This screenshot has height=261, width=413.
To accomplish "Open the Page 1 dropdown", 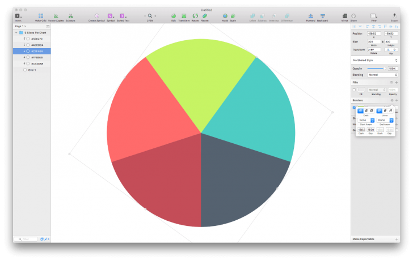I will [20, 26].
